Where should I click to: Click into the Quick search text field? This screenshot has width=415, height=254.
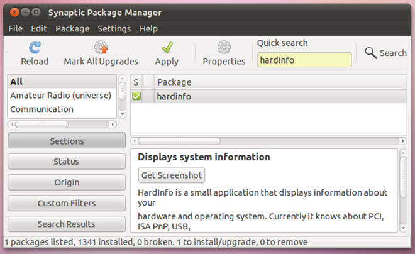coord(304,60)
